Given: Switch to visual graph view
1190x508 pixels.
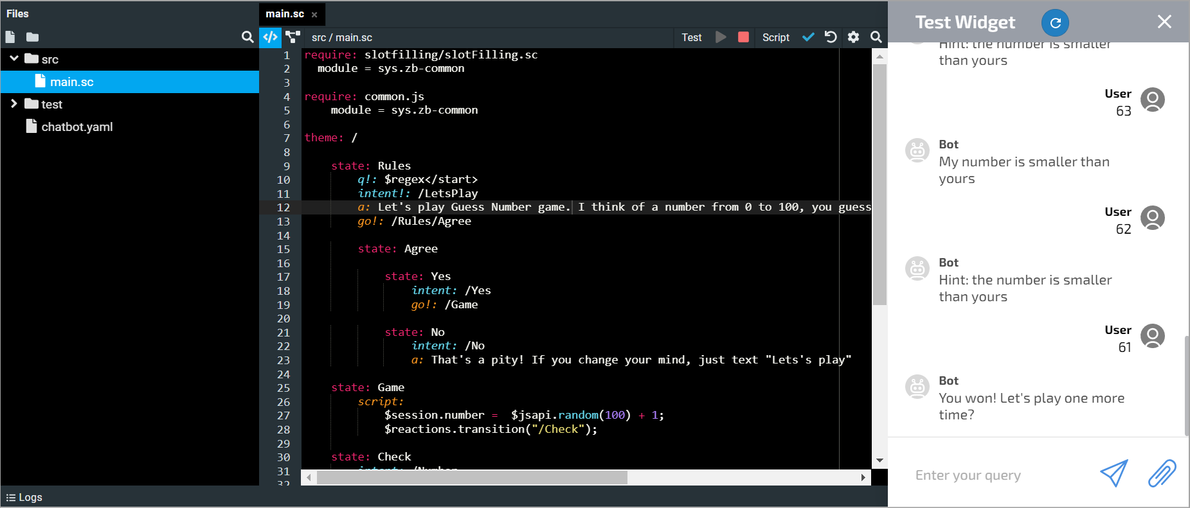Looking at the screenshot, I should pyautogui.click(x=293, y=37).
